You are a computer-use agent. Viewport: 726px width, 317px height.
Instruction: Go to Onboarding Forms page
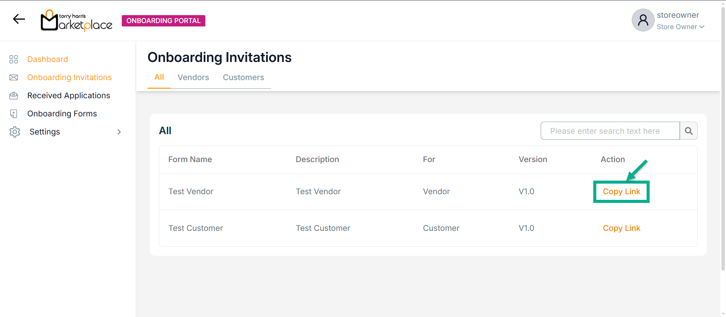tap(62, 114)
